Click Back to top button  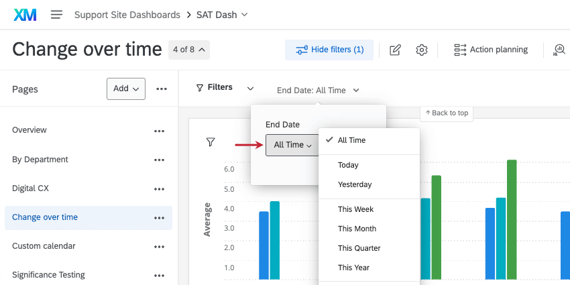point(447,113)
